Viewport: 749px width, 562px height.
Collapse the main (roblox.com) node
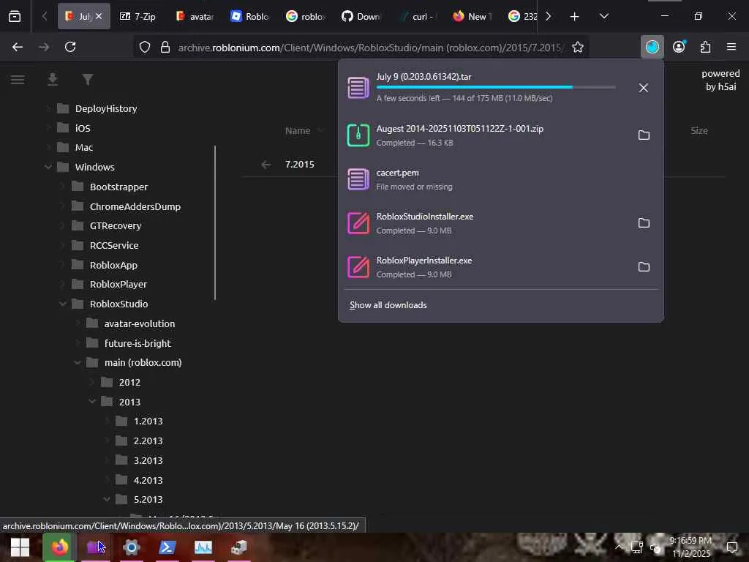[78, 363]
